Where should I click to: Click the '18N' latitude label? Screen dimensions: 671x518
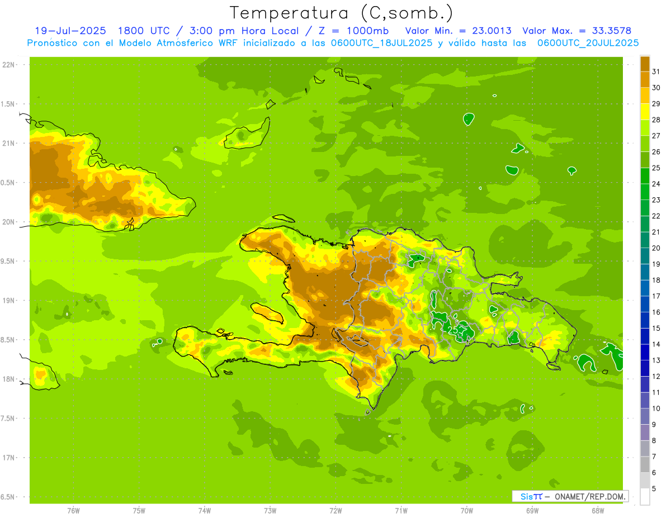9,379
